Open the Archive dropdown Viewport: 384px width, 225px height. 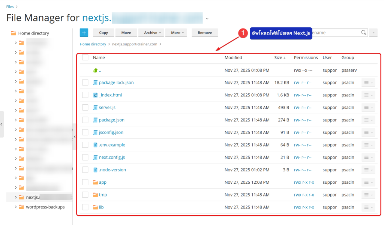point(152,33)
